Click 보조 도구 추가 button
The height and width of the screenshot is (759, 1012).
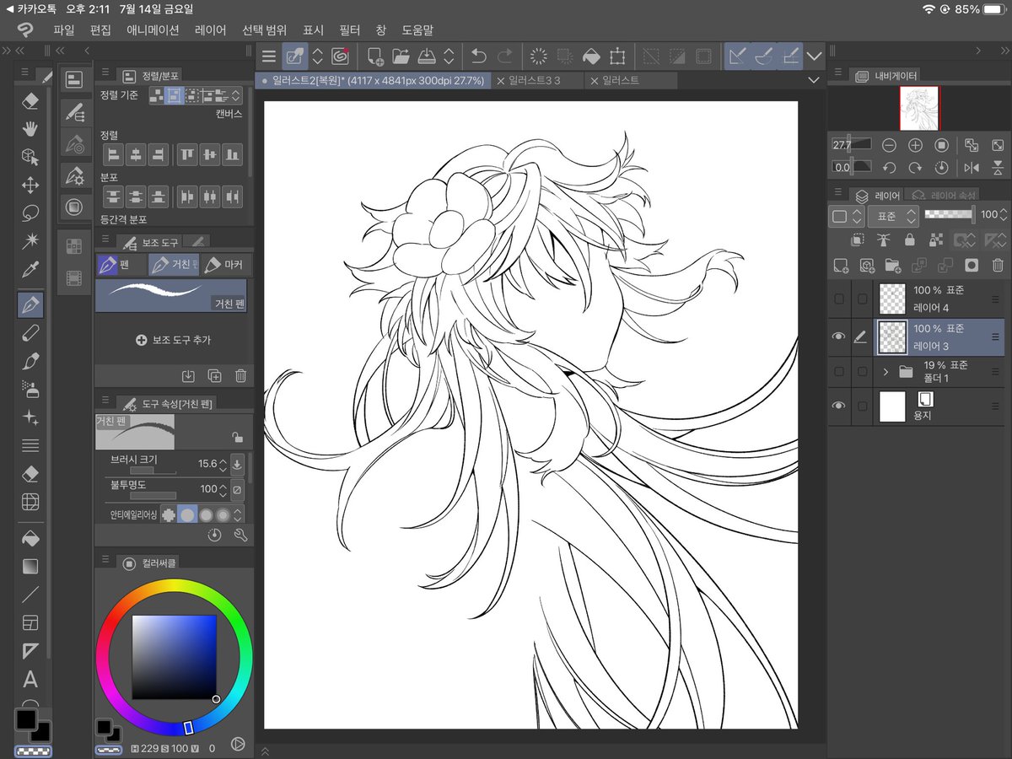click(173, 341)
